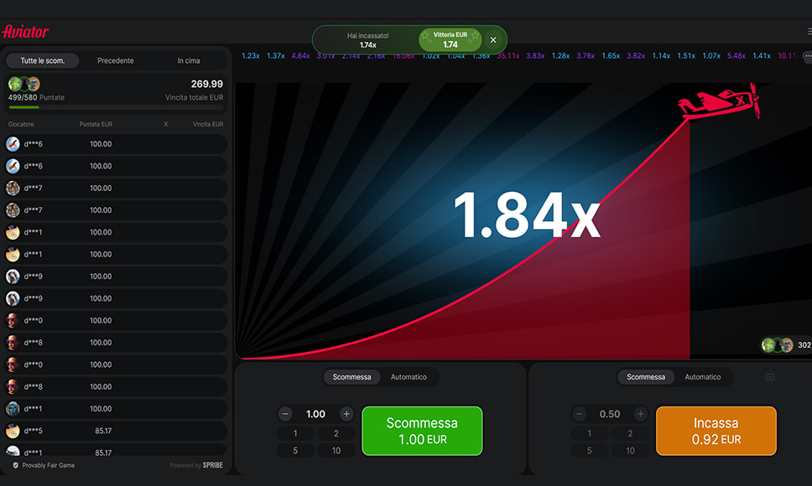Switch to the In cima tab
Image resolution: width=812 pixels, height=486 pixels.
[189, 61]
